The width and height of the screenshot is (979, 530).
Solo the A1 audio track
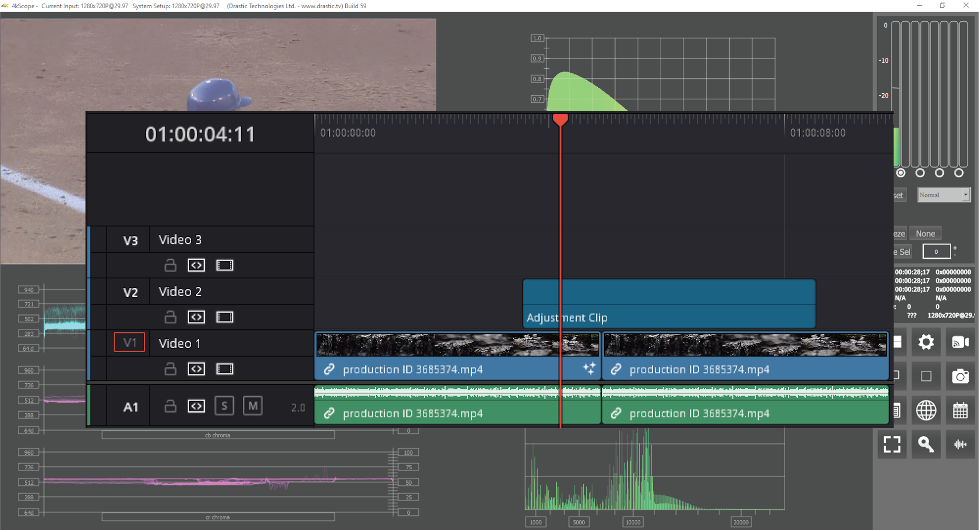click(224, 406)
